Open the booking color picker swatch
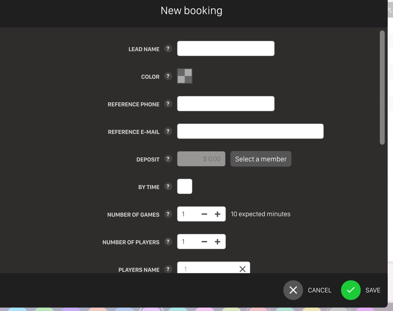This screenshot has width=393, height=311. [x=185, y=76]
